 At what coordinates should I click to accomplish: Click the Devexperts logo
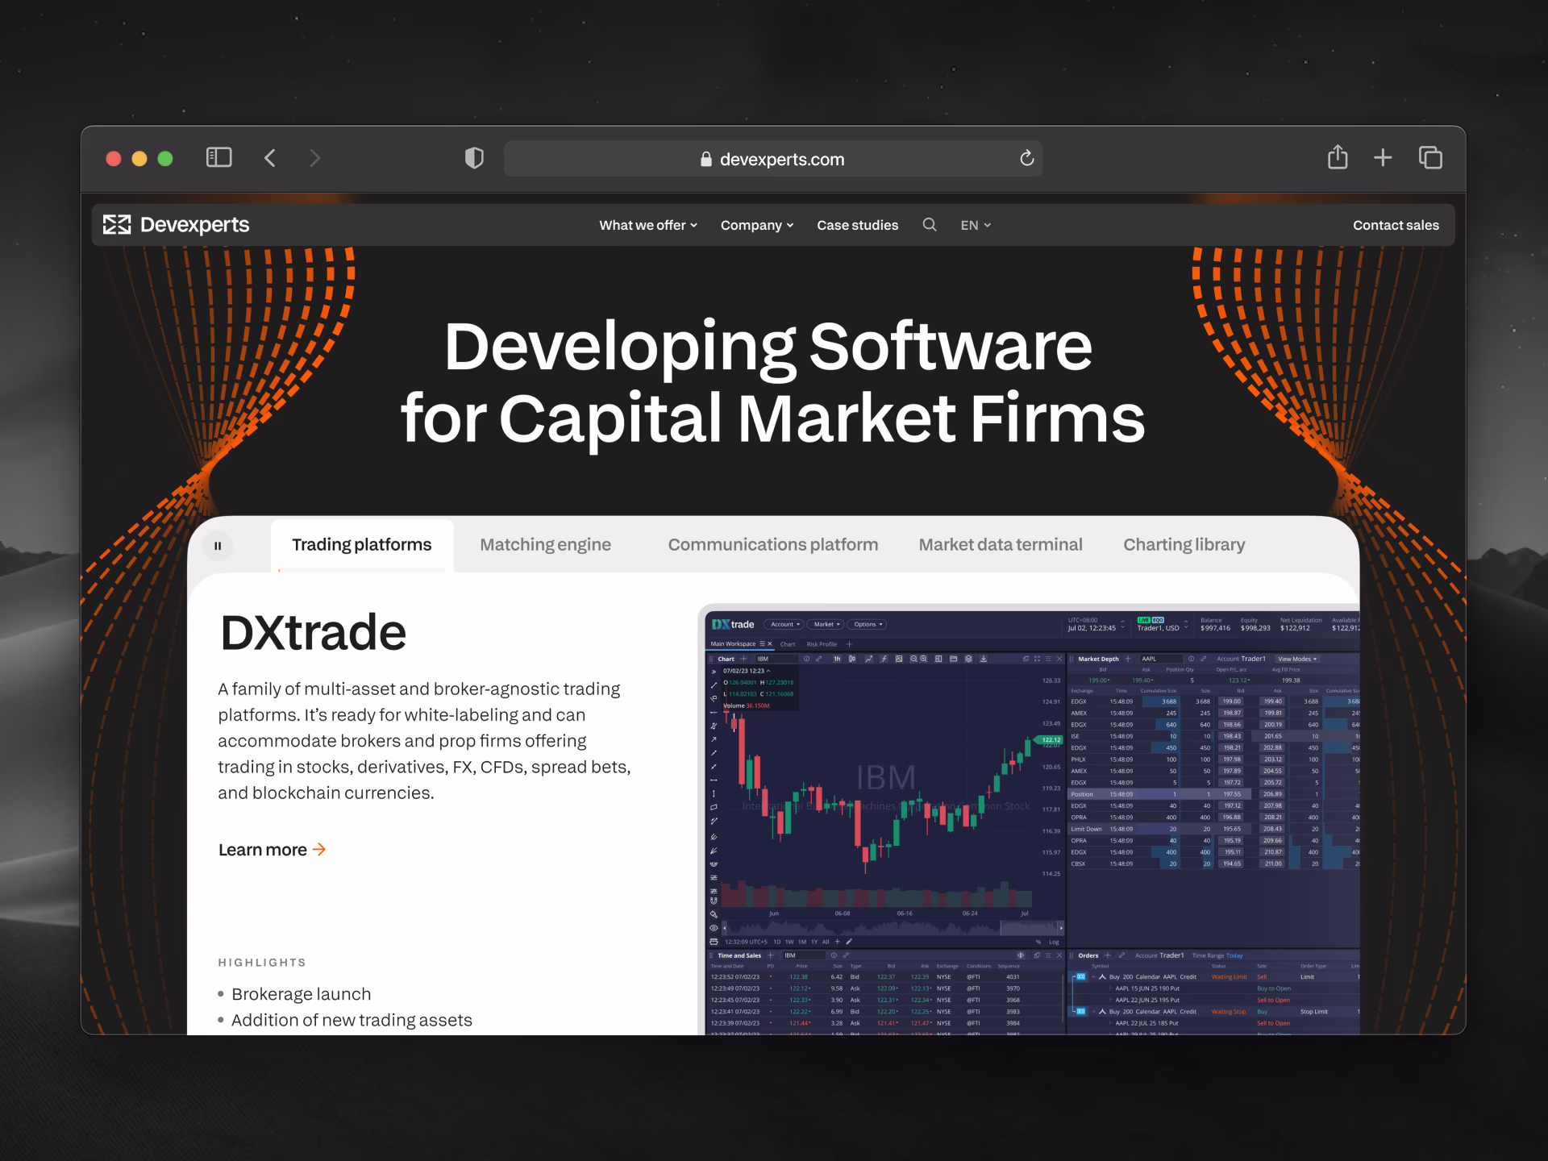pos(177,225)
